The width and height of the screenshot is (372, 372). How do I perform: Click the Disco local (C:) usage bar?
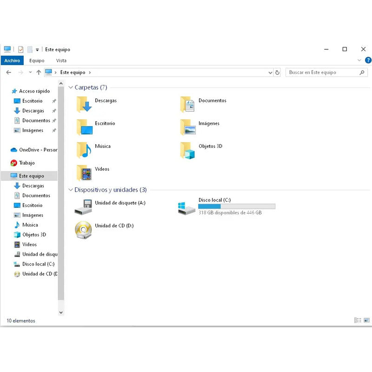coord(237,206)
